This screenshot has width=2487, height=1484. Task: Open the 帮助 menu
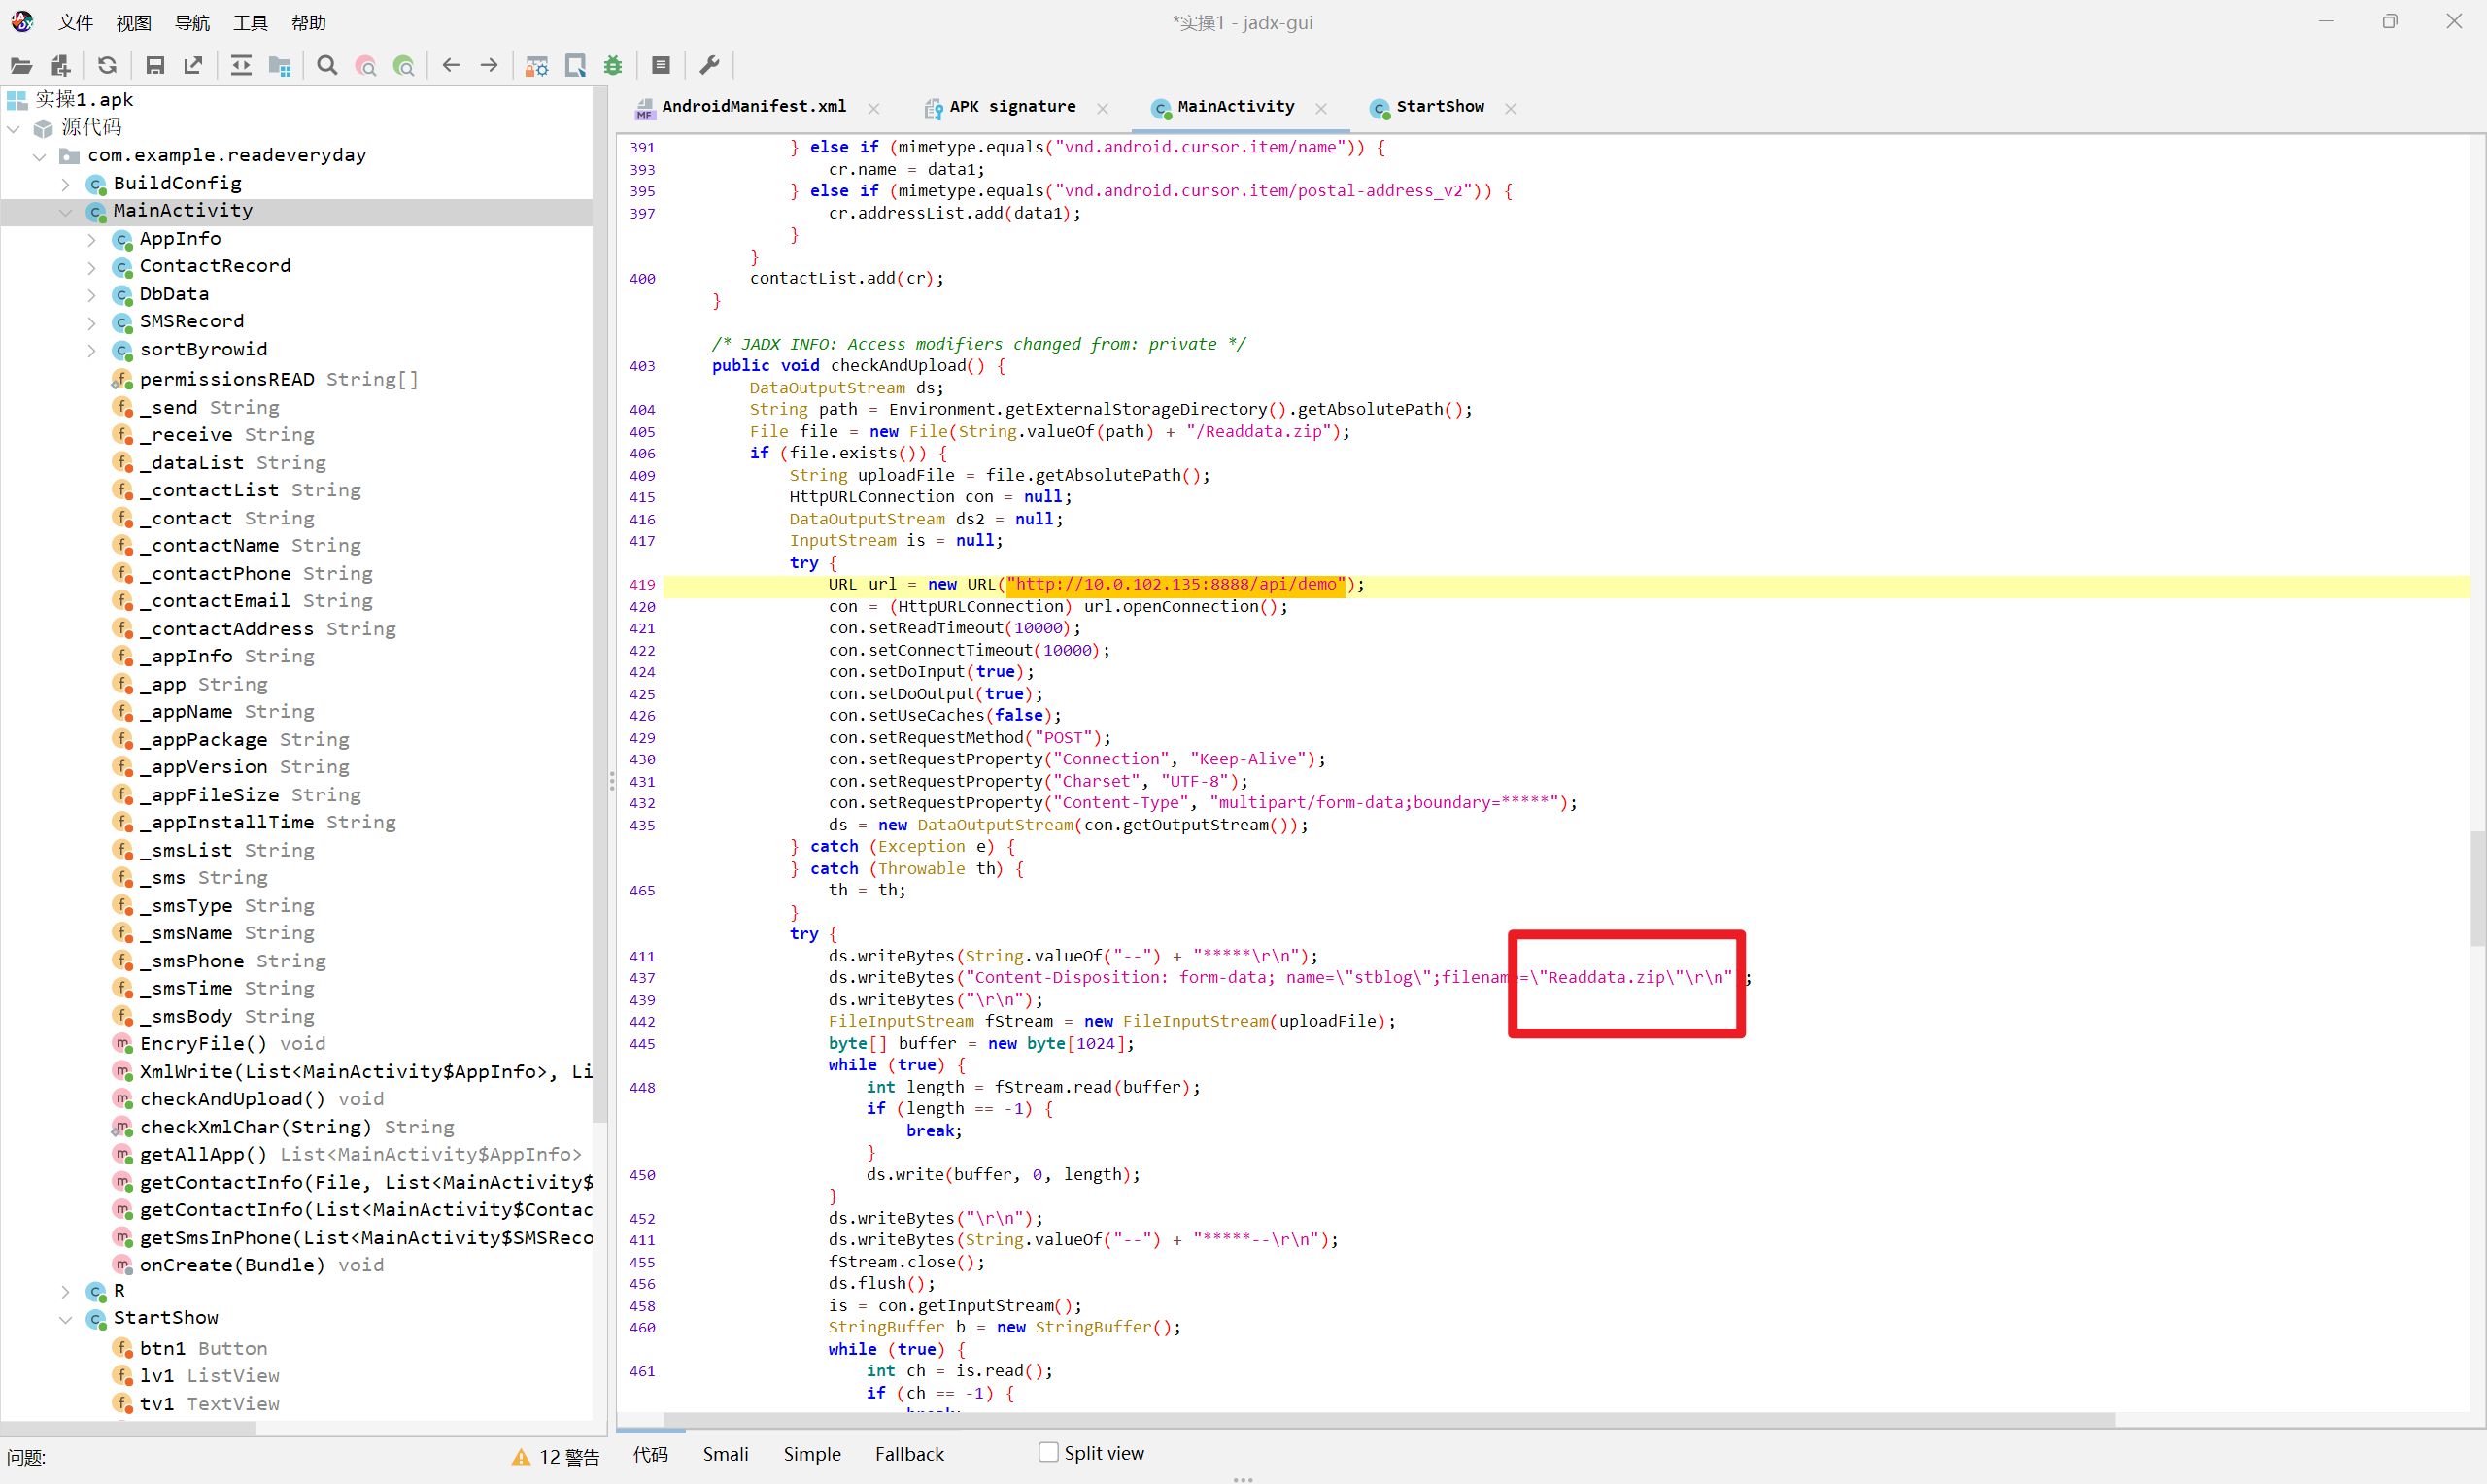308,22
